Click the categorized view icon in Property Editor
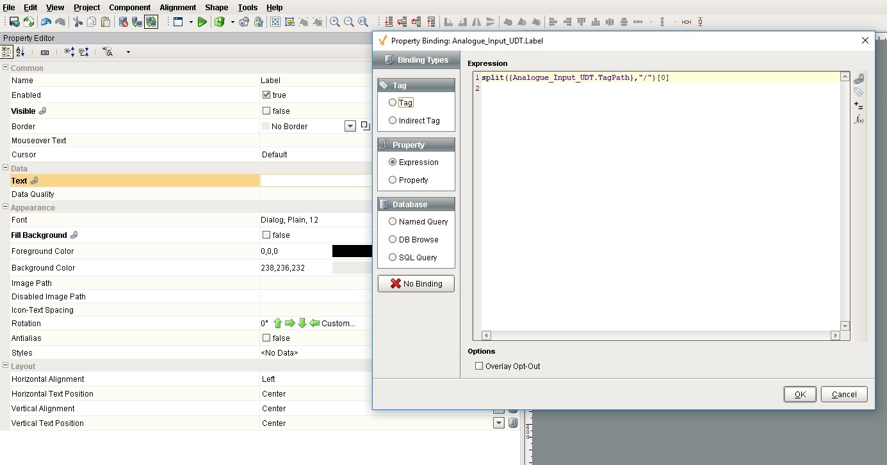887x465 pixels. pyautogui.click(x=7, y=52)
